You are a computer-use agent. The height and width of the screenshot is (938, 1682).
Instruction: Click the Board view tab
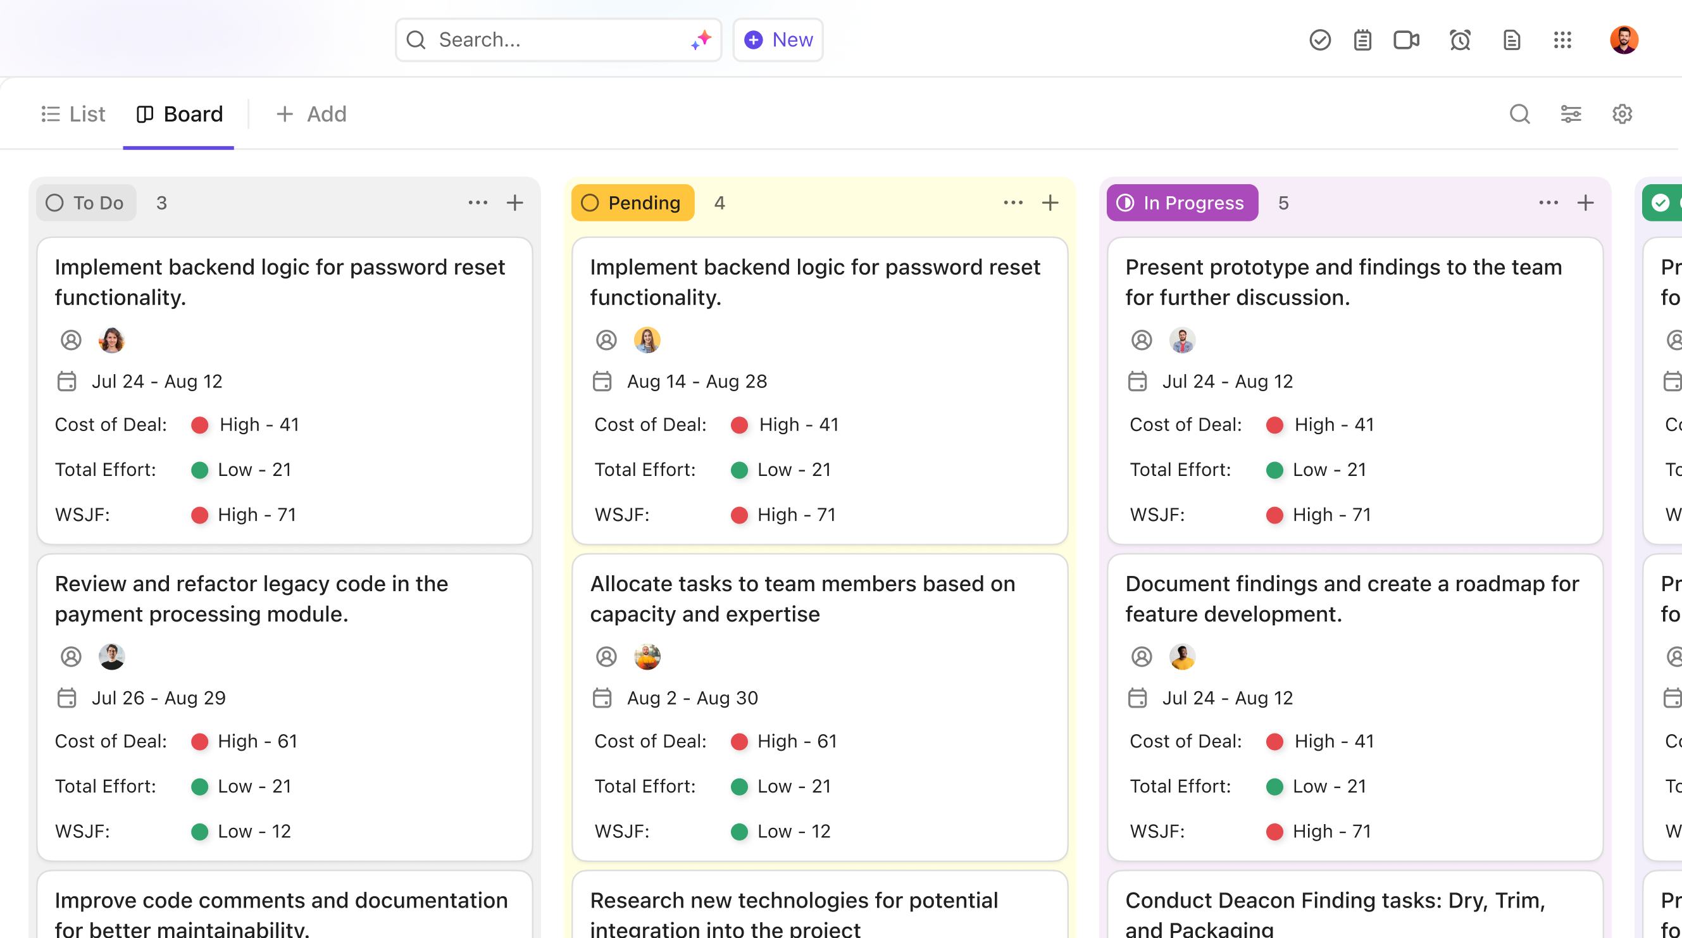pos(179,113)
